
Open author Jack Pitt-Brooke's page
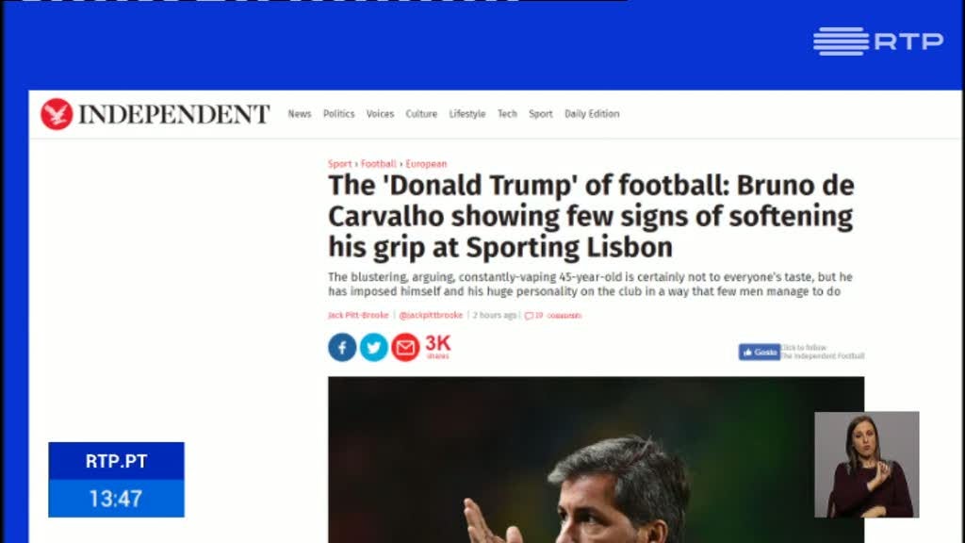tap(358, 315)
